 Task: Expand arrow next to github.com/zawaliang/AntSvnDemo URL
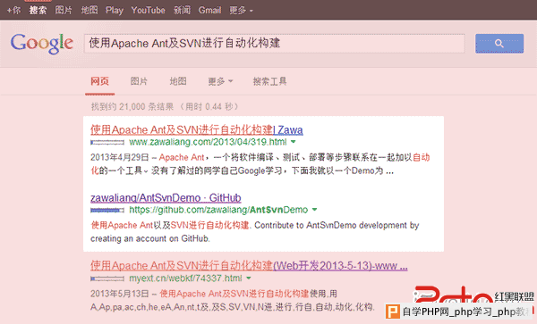pyautogui.click(x=315, y=210)
